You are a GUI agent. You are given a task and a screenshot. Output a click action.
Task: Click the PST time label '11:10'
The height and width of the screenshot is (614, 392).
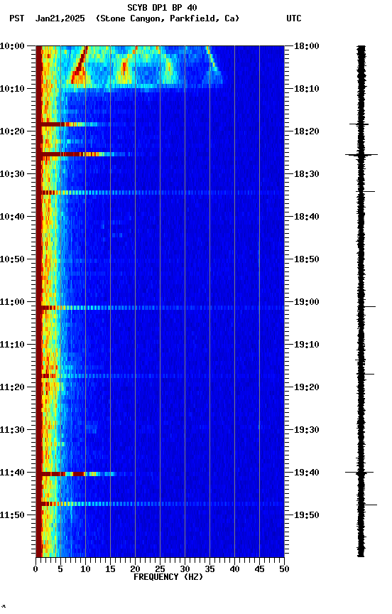pos(12,345)
